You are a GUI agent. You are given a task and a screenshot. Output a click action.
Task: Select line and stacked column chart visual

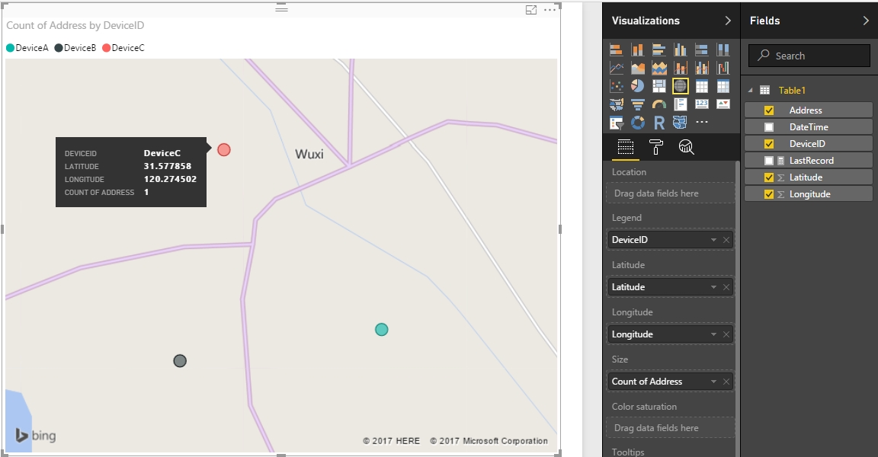tap(681, 69)
